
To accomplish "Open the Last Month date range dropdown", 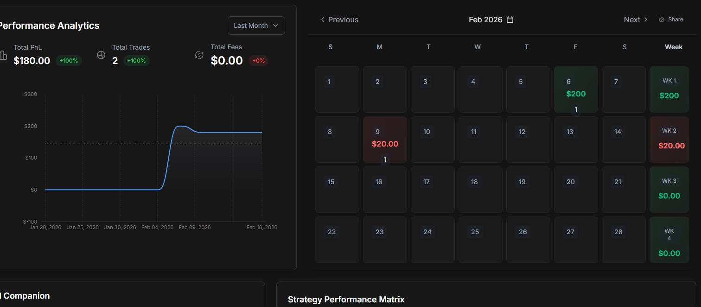I will (x=256, y=26).
